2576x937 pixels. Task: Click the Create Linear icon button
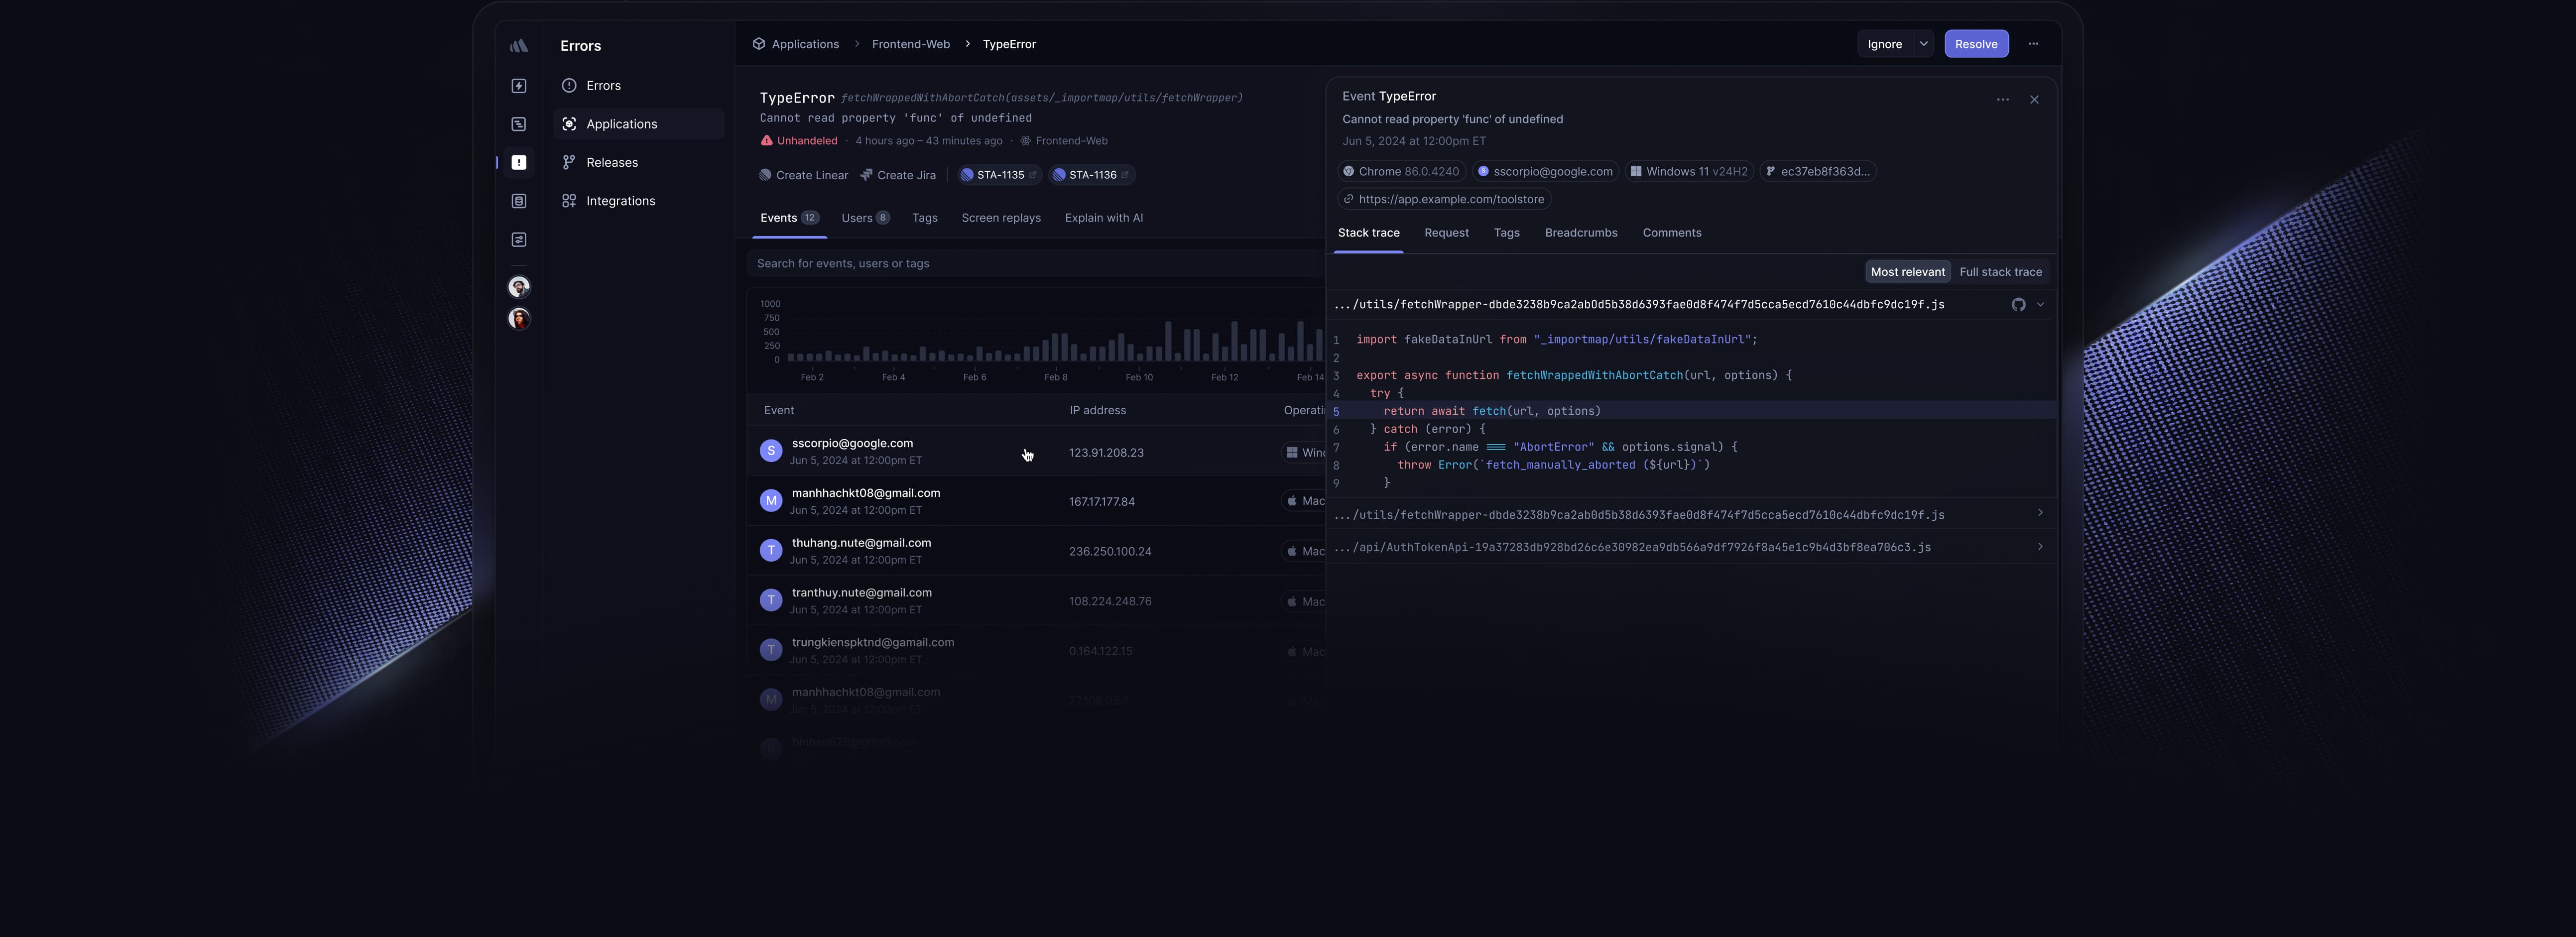803,175
